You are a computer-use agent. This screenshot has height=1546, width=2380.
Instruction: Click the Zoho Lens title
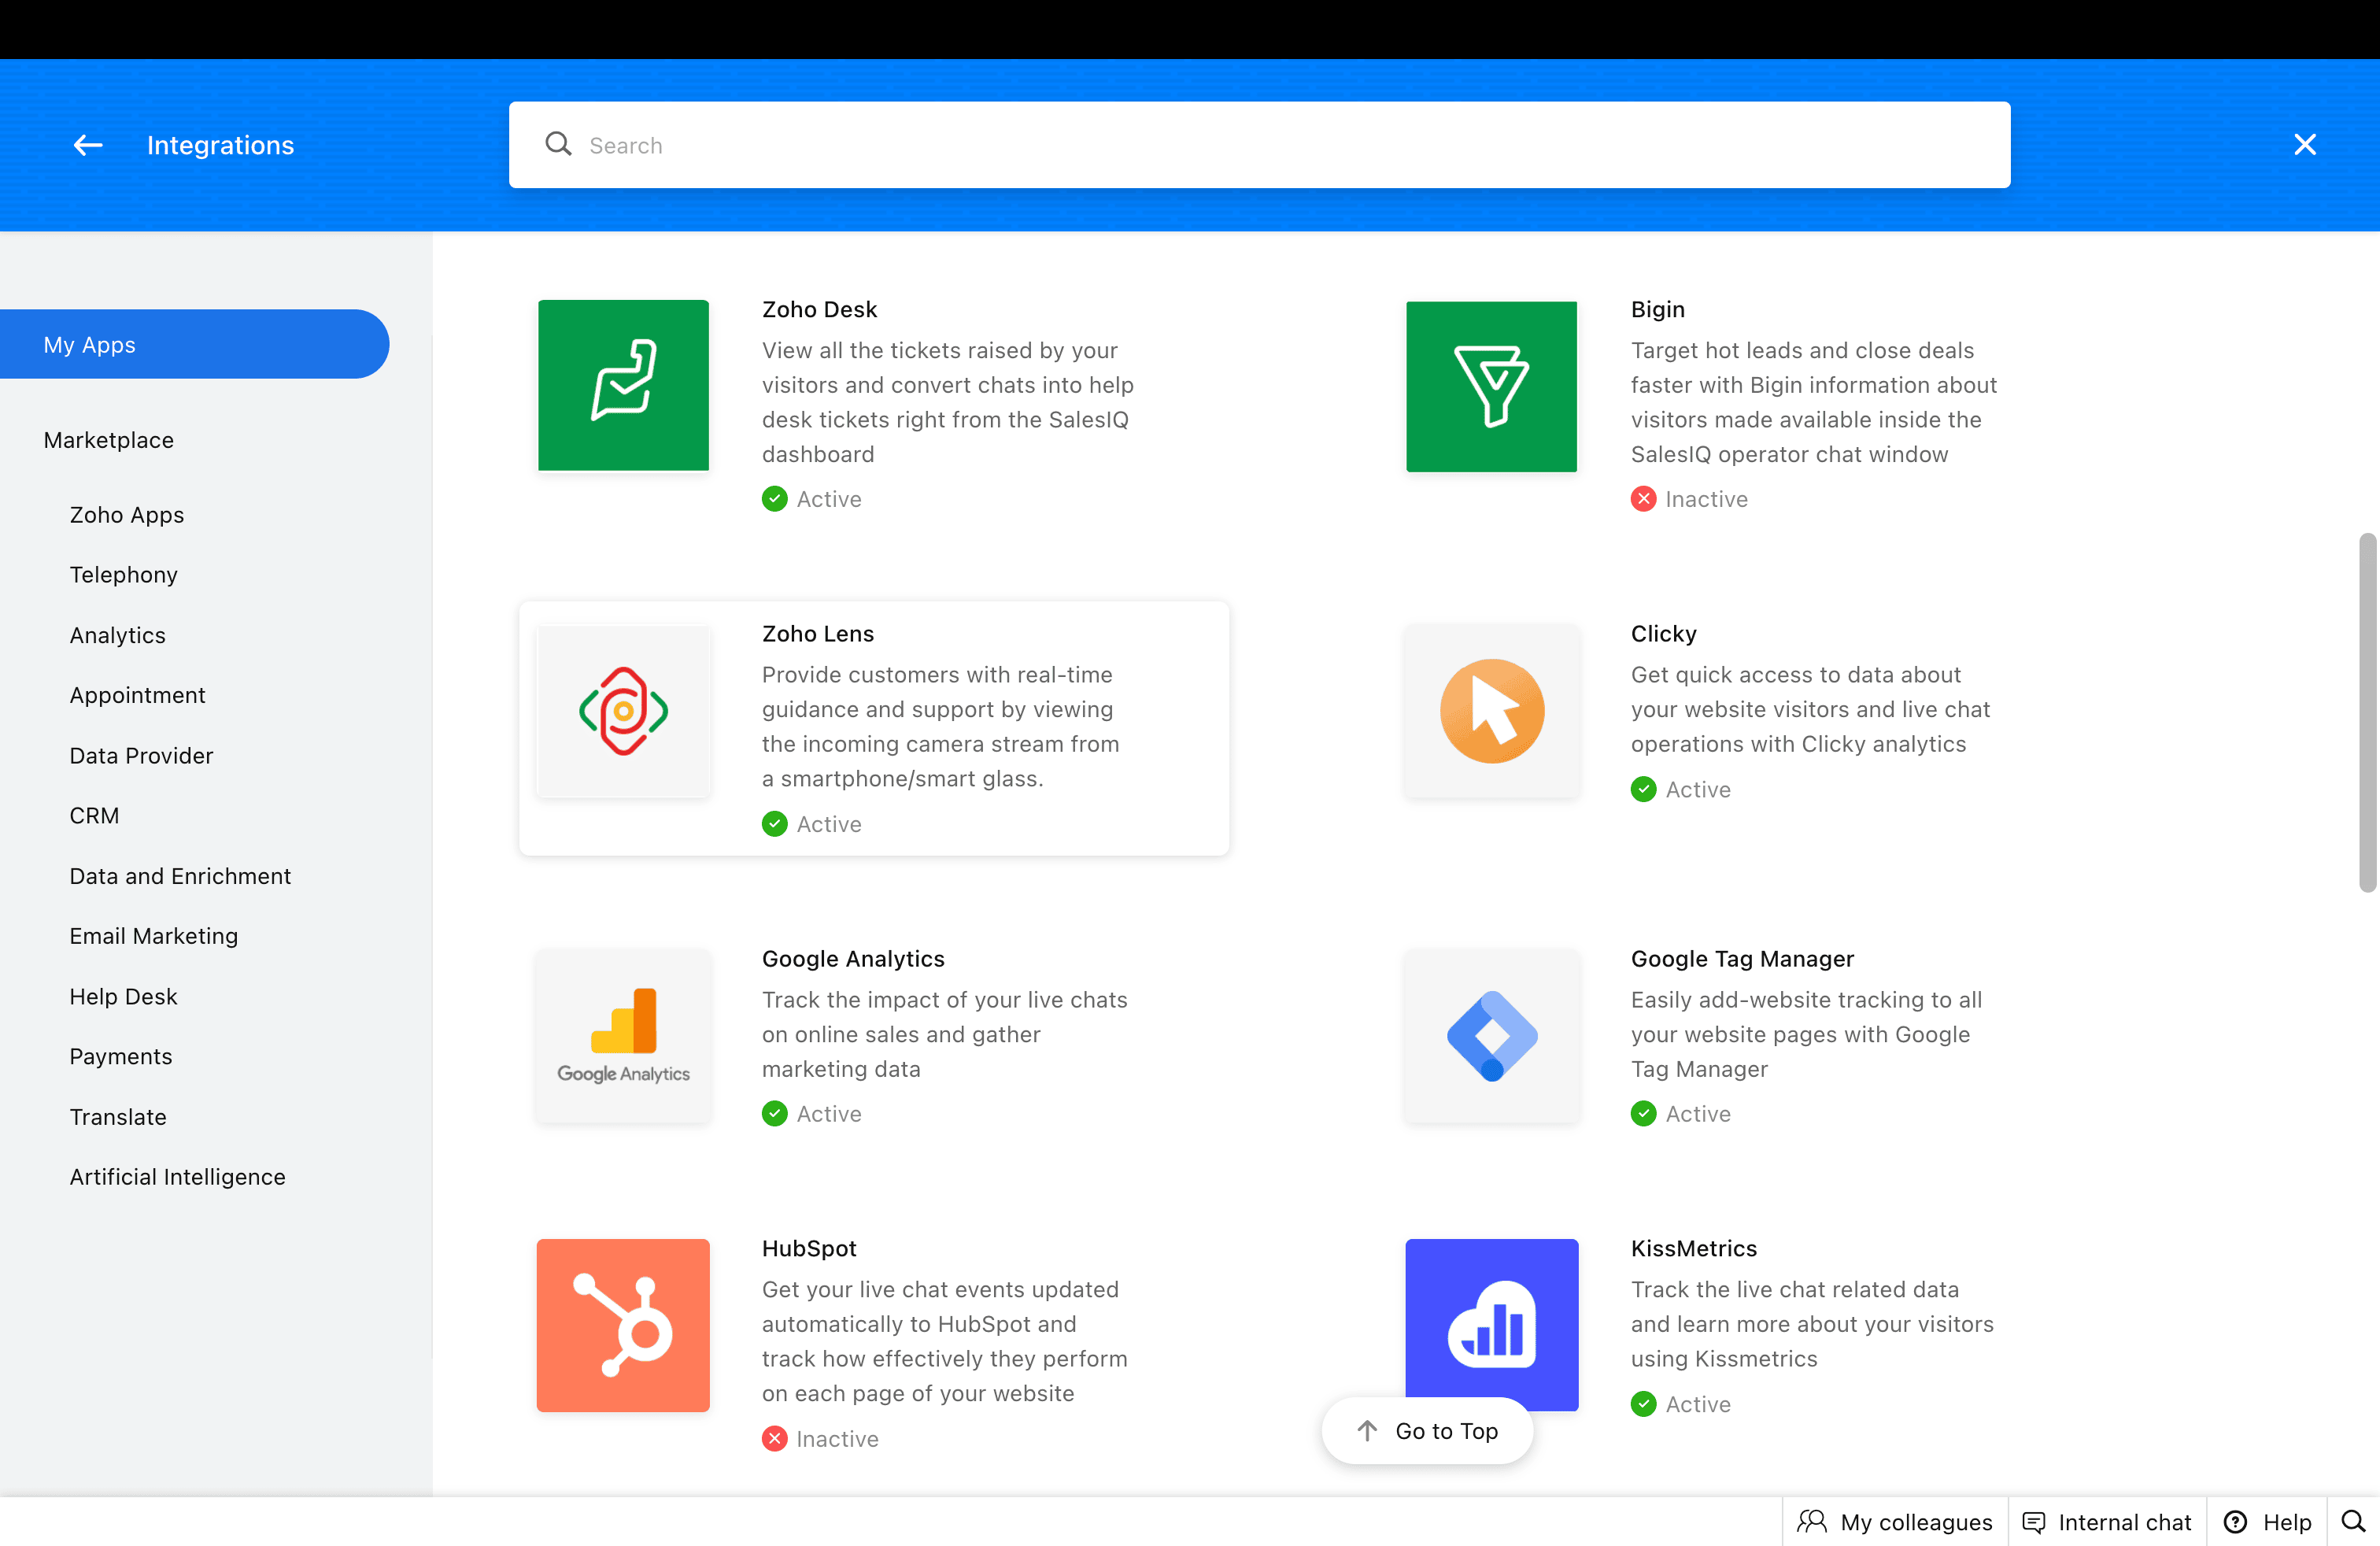click(817, 634)
